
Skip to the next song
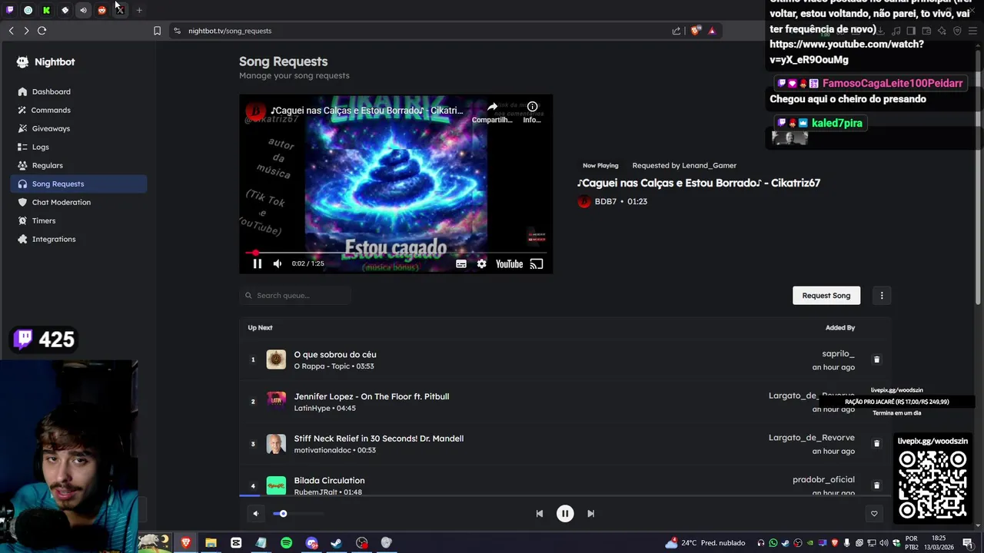click(590, 514)
